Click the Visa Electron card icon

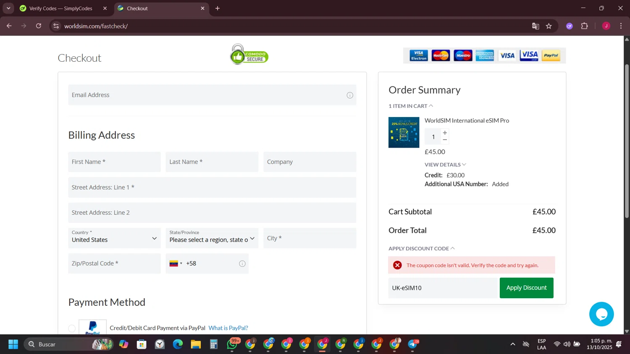[418, 55]
